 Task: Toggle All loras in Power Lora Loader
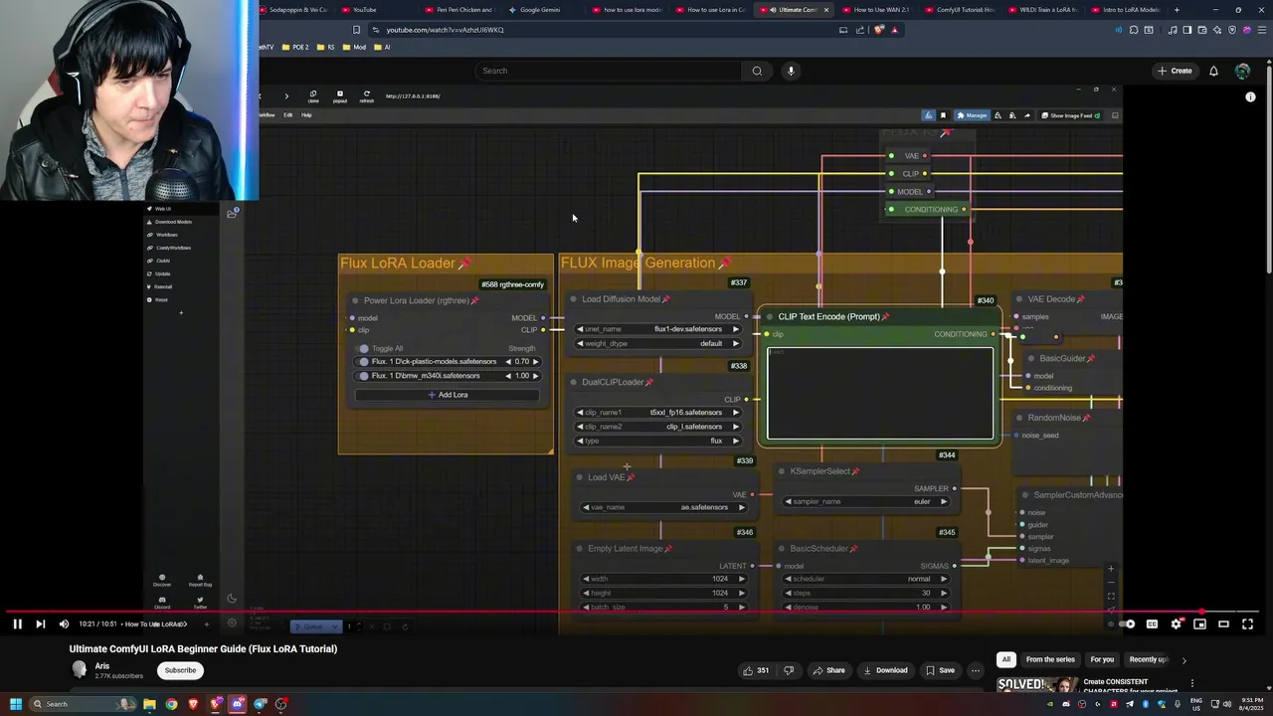click(364, 349)
